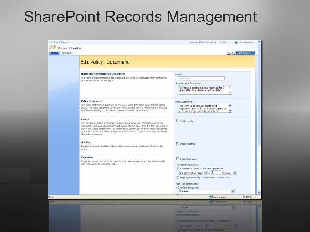Open the Delete action dropdown
This screenshot has height=232, width=310.
tap(232, 191)
